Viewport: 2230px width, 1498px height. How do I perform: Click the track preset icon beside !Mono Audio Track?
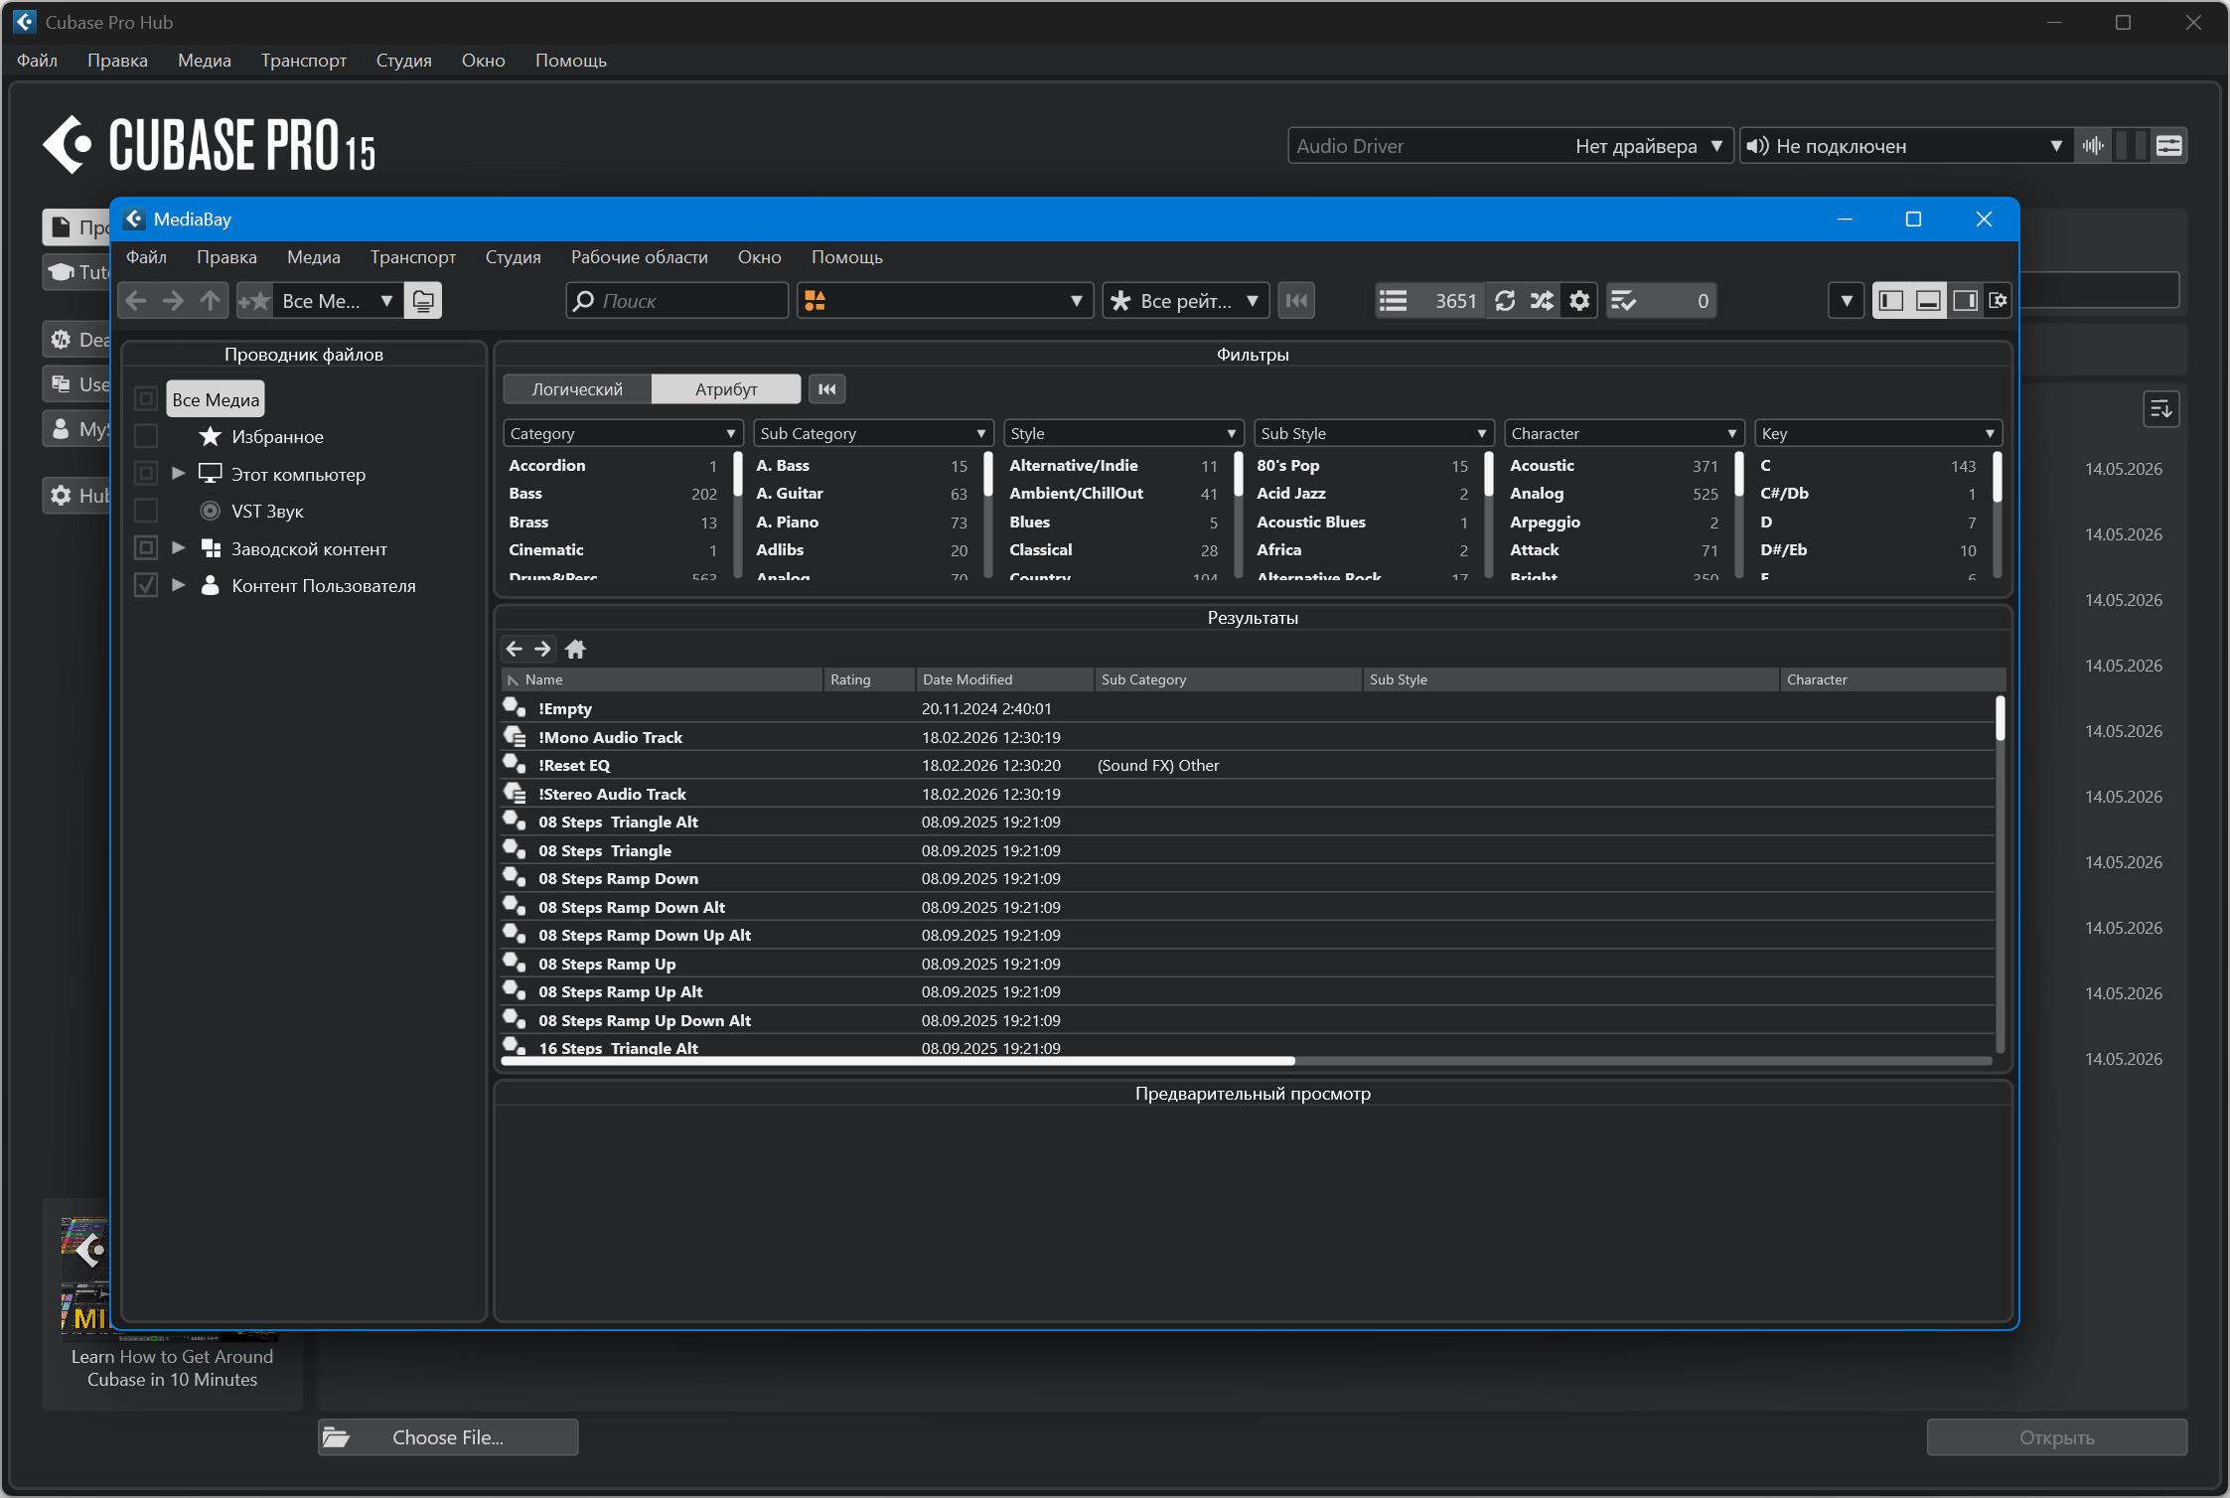[515, 736]
